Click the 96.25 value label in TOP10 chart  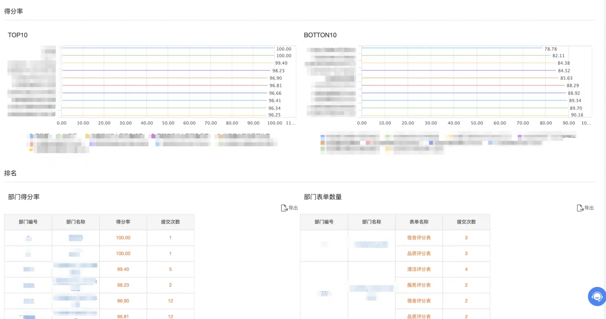tap(274, 115)
